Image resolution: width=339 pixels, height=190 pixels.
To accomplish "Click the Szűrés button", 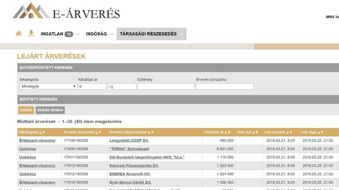I will [26, 110].
